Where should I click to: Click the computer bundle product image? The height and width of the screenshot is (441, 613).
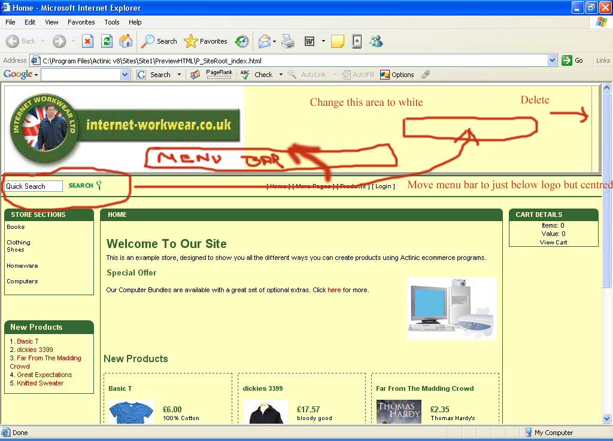pyautogui.click(x=451, y=308)
